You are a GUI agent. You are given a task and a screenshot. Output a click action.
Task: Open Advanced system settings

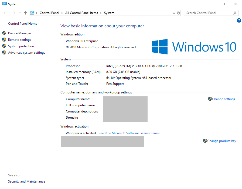(x=26, y=53)
